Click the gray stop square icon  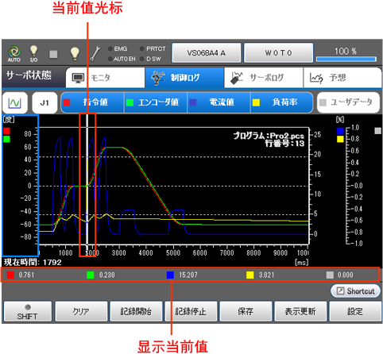[53, 54]
